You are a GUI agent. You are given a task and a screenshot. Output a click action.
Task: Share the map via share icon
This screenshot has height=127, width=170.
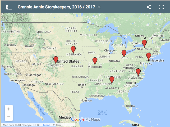click(x=149, y=7)
